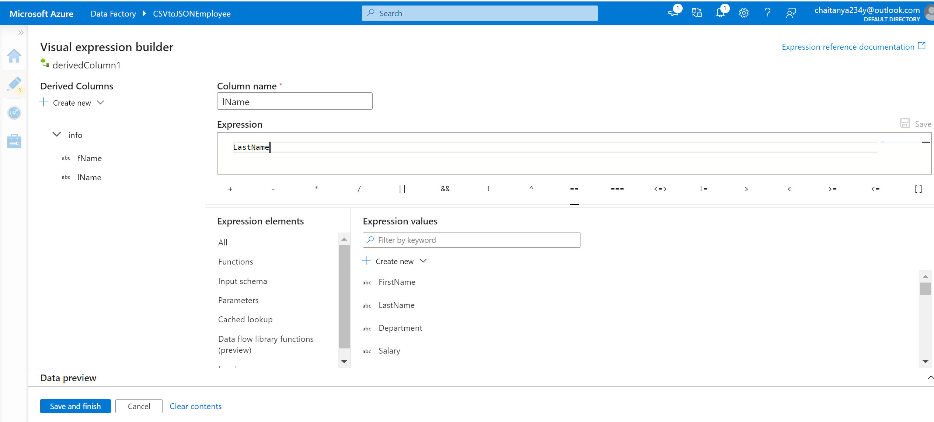Insert the <=> comparison operator

click(x=660, y=189)
